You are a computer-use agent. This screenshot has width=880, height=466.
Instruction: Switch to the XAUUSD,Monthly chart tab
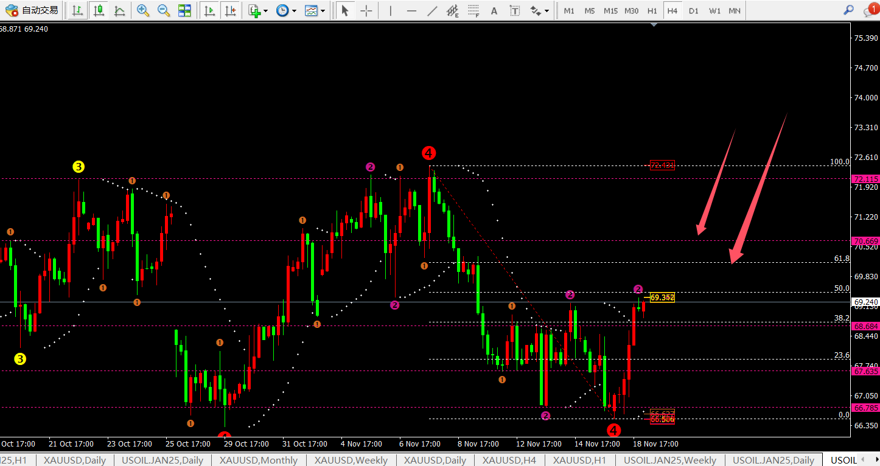(259, 460)
